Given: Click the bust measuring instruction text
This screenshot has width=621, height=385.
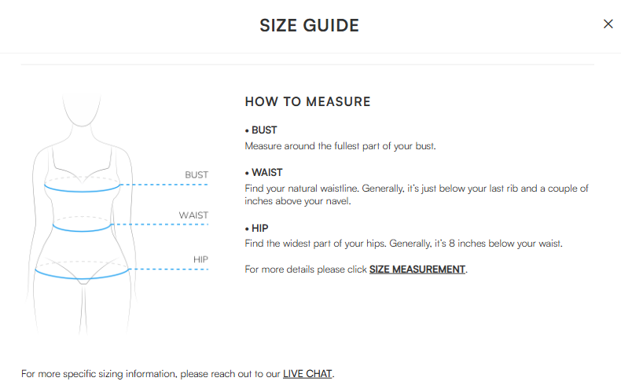Looking at the screenshot, I should click(340, 146).
